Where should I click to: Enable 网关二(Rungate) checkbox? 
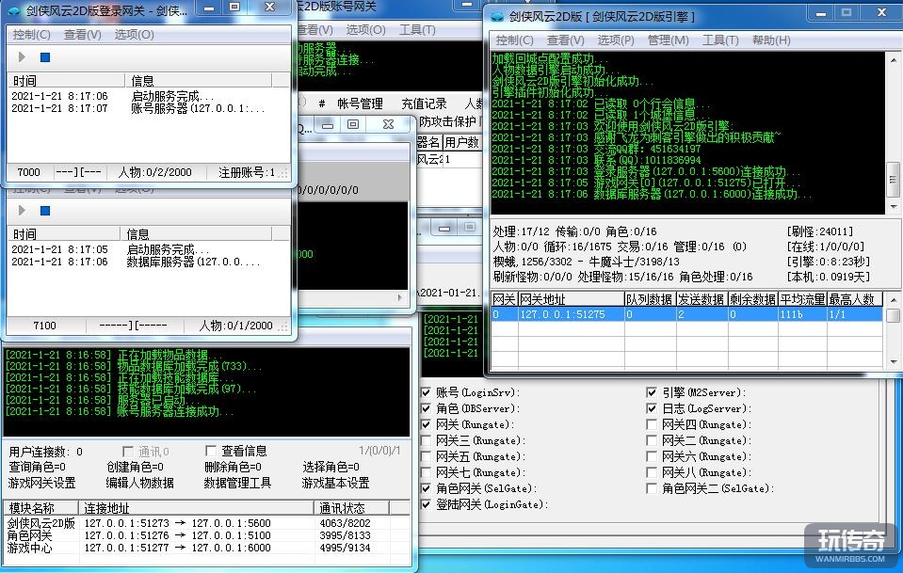(652, 440)
